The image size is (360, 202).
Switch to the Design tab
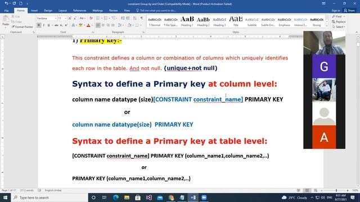[48, 11]
